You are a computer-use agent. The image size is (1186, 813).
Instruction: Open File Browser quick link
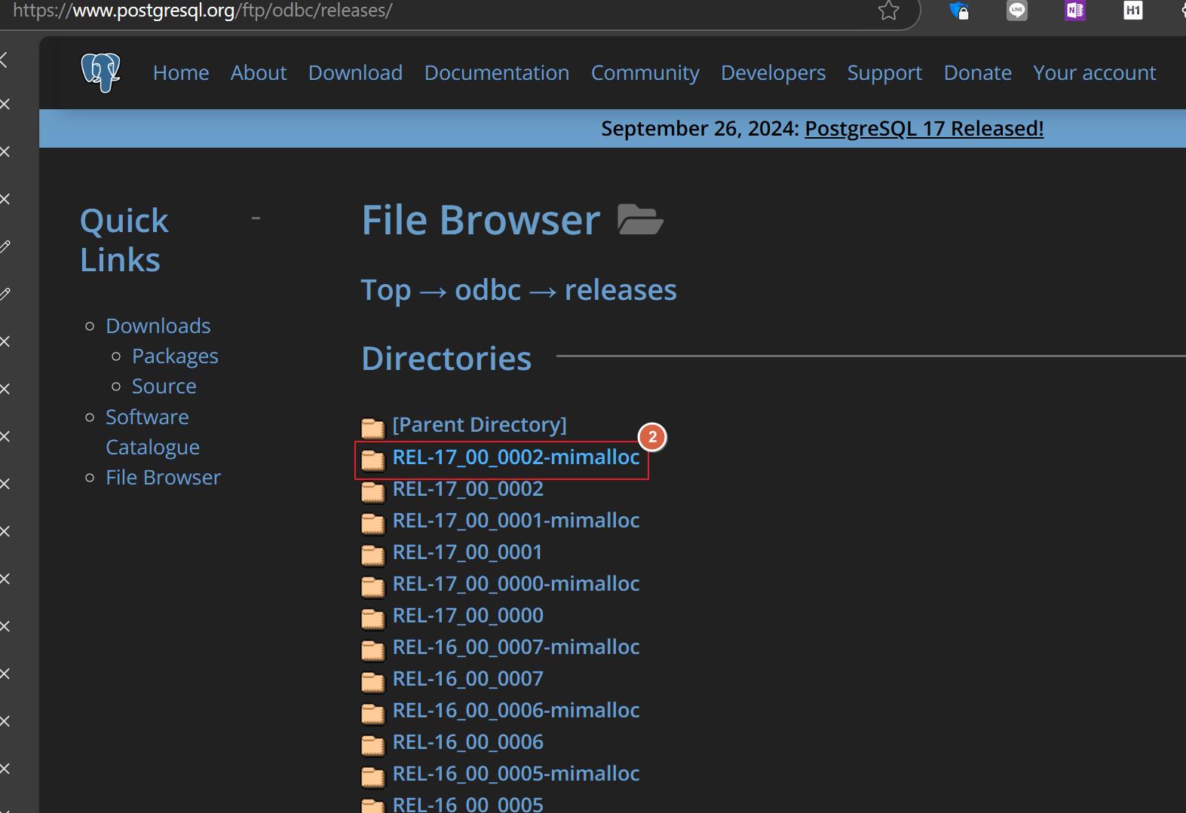click(164, 477)
